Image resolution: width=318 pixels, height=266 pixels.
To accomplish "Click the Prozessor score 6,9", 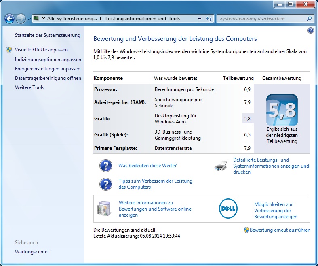I will tap(247, 89).
